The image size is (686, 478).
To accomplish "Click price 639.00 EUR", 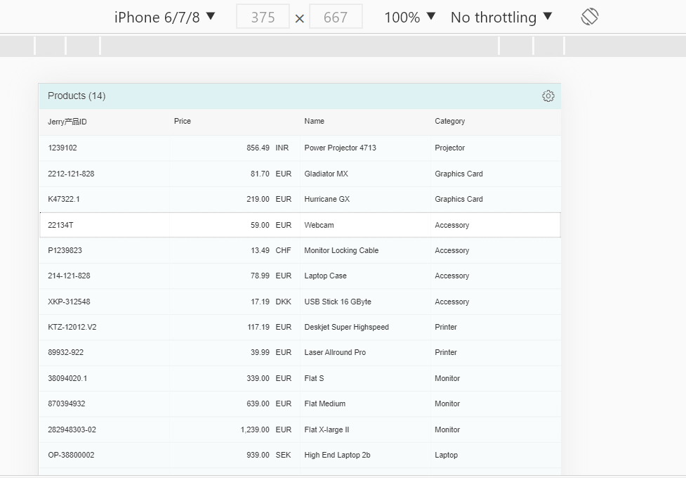I will [269, 404].
